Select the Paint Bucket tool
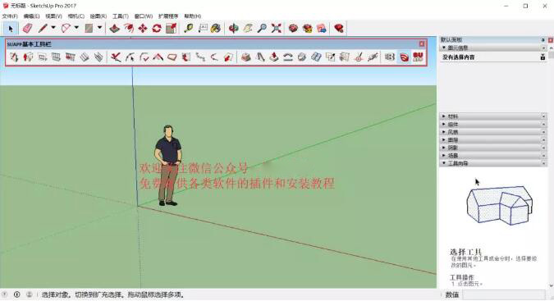This screenshot has width=554, height=301. tap(216, 28)
